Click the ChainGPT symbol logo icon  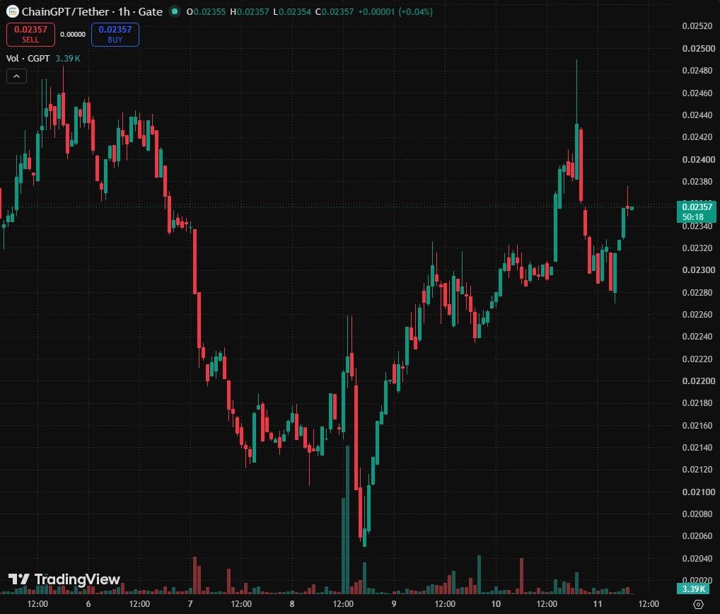click(13, 11)
